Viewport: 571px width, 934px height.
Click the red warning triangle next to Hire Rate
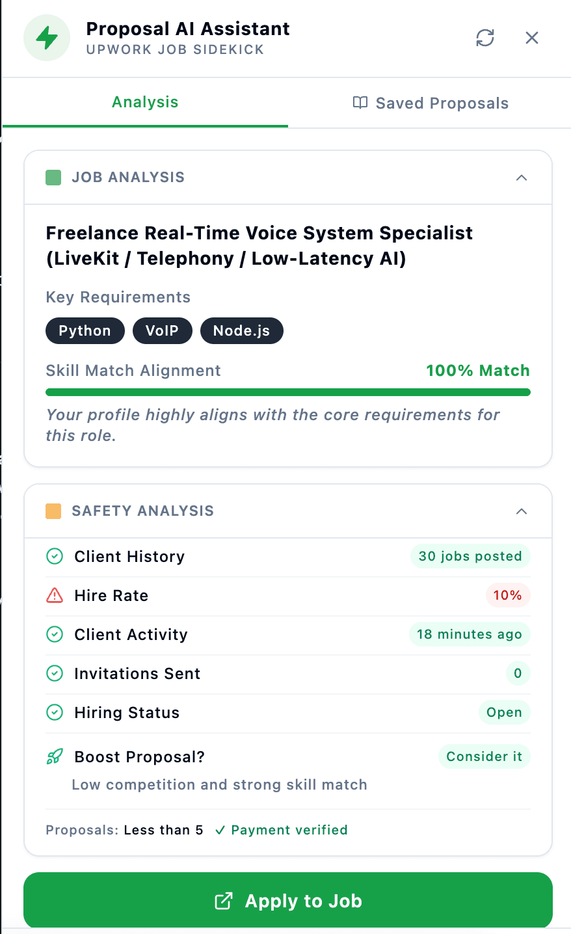click(55, 595)
